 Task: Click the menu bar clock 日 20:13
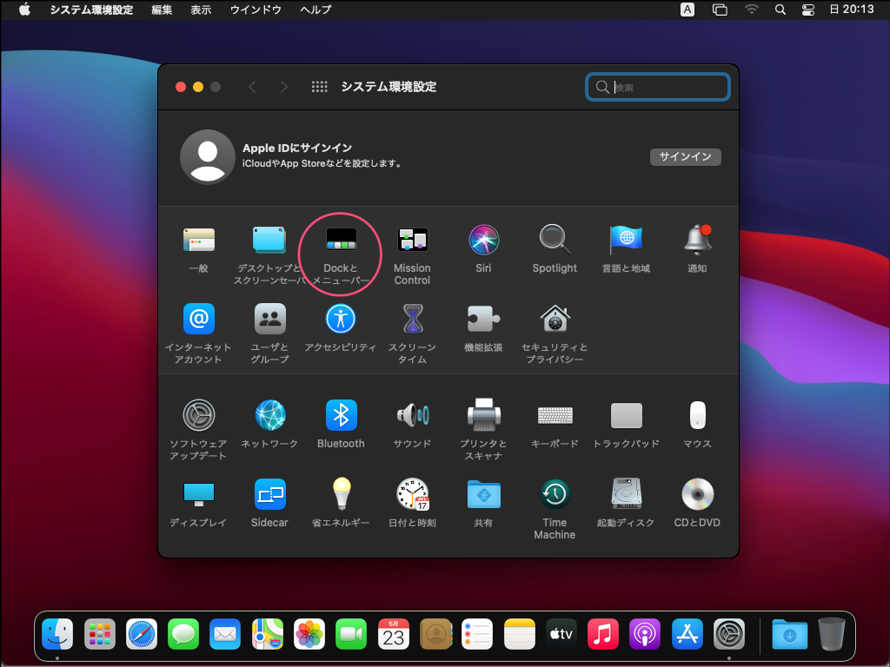click(x=852, y=10)
